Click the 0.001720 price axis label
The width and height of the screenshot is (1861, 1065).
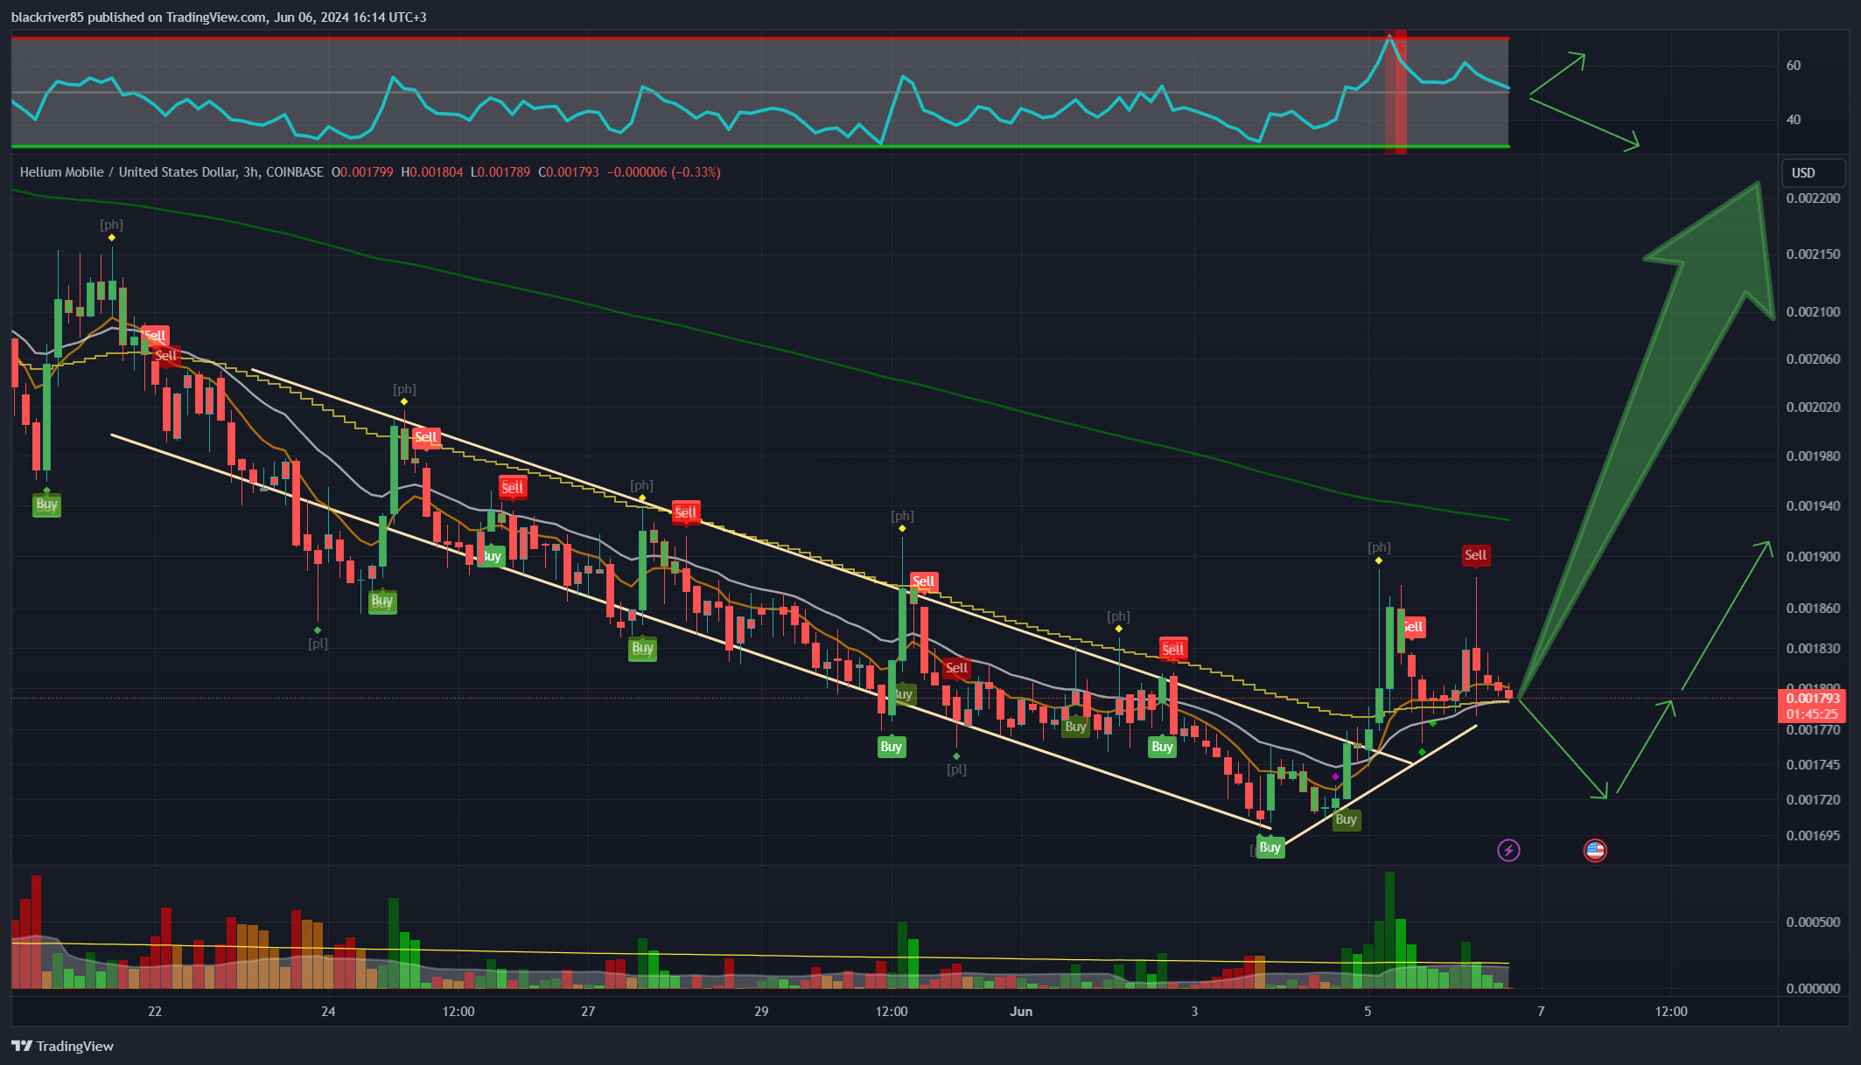pos(1813,800)
